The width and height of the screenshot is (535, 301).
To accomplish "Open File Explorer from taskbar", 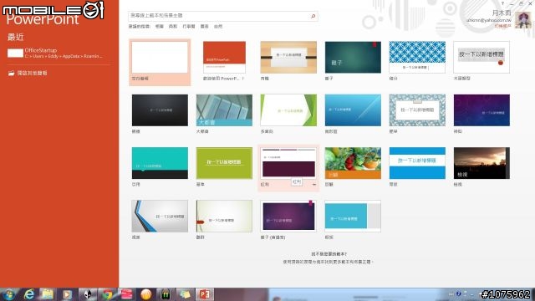I will tap(48, 294).
